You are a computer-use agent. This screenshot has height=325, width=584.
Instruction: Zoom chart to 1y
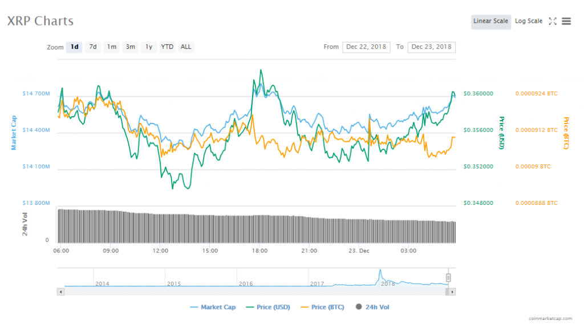(x=149, y=47)
